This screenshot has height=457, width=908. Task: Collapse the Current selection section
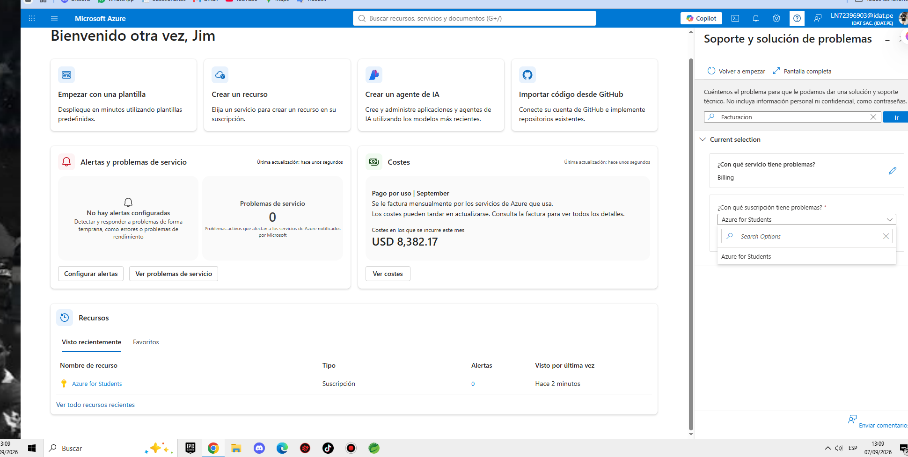703,139
